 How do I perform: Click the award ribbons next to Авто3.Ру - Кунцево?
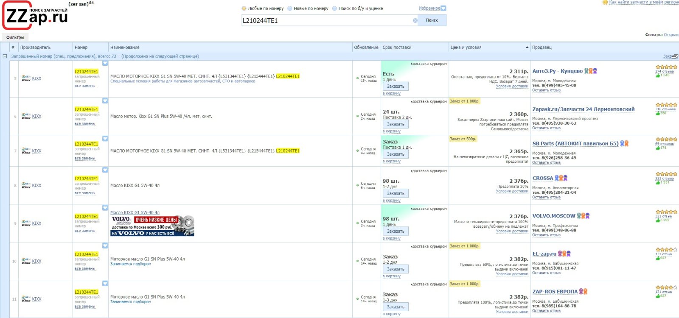click(591, 71)
